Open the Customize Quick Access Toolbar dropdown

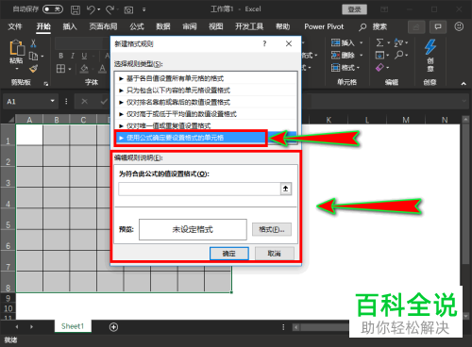(143, 9)
